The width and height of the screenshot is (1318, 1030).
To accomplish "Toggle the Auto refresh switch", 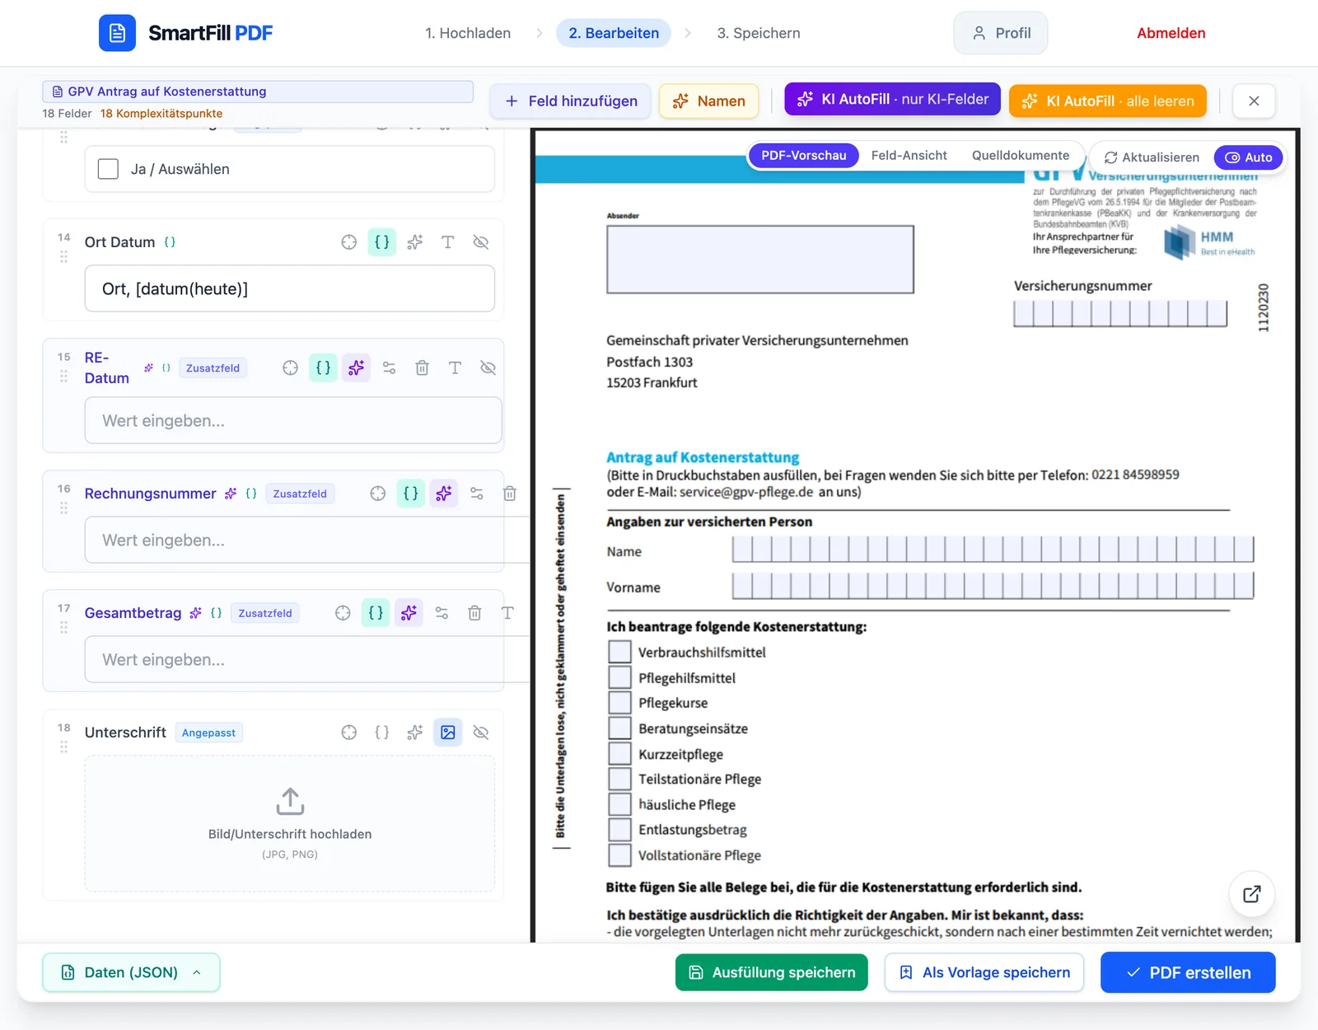I will coord(1248,157).
